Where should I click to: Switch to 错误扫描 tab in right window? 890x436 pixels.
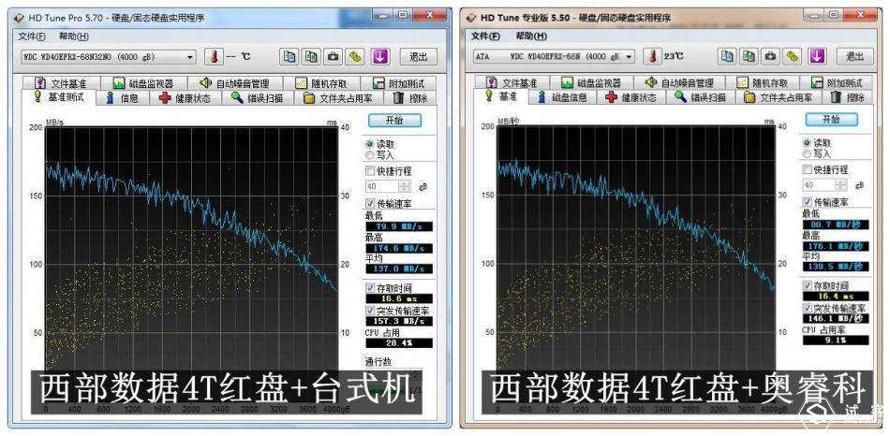coord(701,97)
